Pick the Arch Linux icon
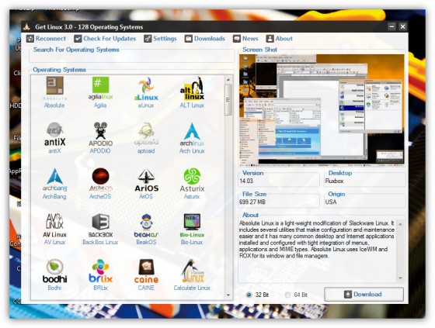The image size is (435, 328). click(192, 135)
